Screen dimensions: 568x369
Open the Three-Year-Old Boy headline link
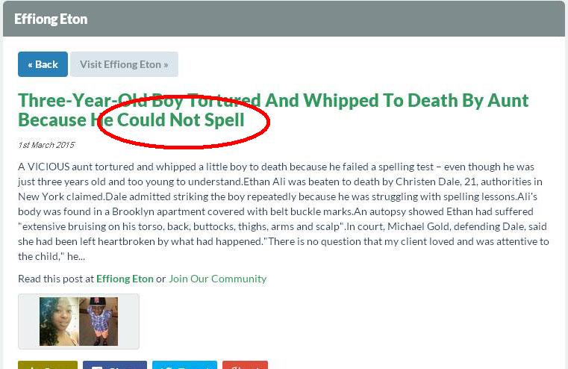tap(273, 111)
